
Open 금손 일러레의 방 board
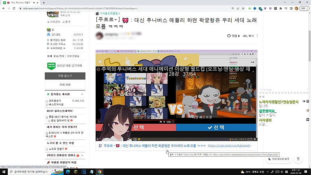tap(60, 121)
